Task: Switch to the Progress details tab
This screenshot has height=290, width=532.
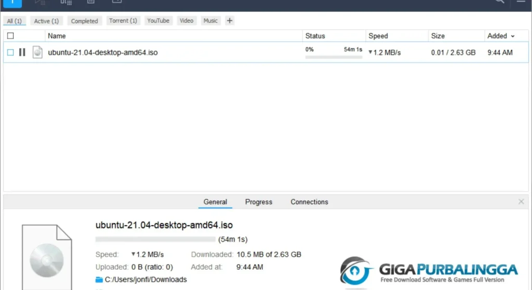Action: coord(259,202)
